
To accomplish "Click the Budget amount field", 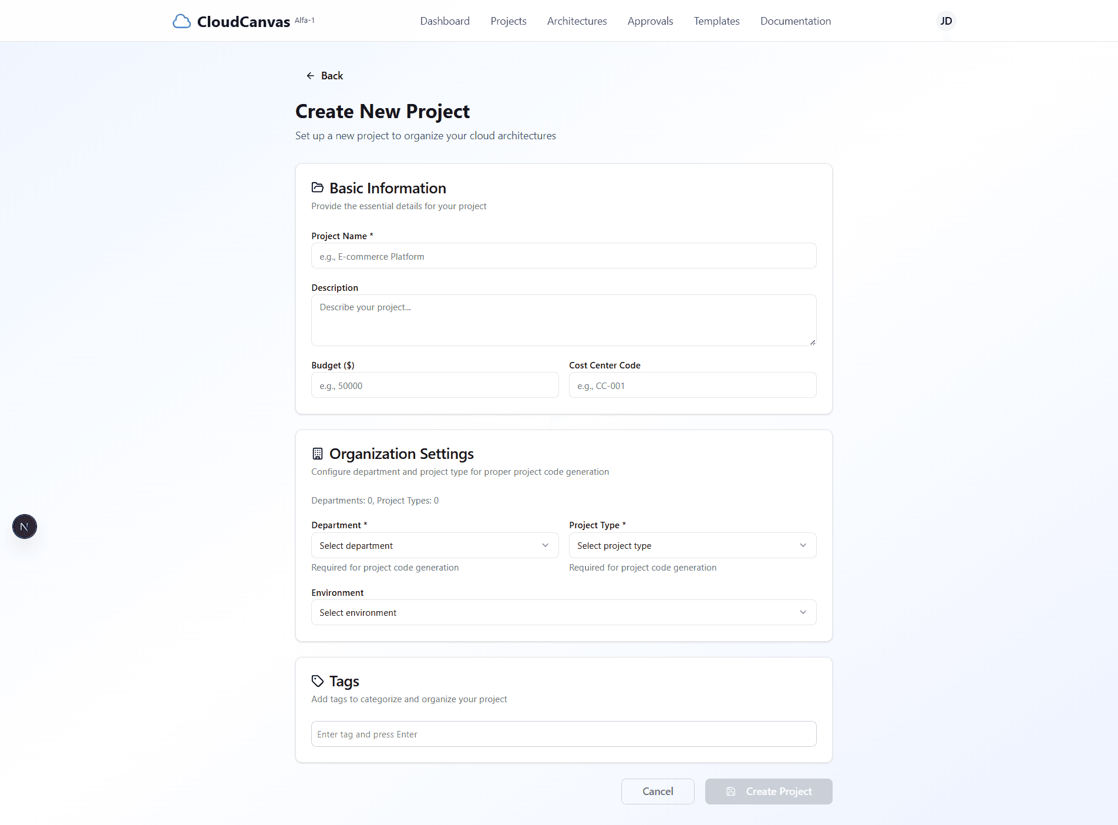I will 435,385.
